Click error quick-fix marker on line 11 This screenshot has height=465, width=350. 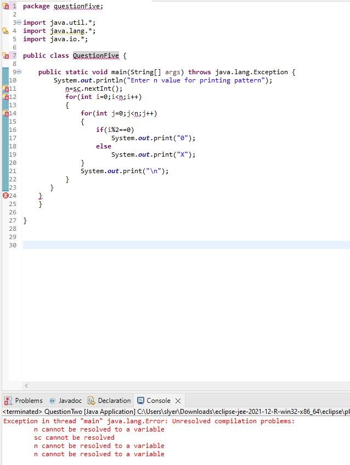coord(5,88)
